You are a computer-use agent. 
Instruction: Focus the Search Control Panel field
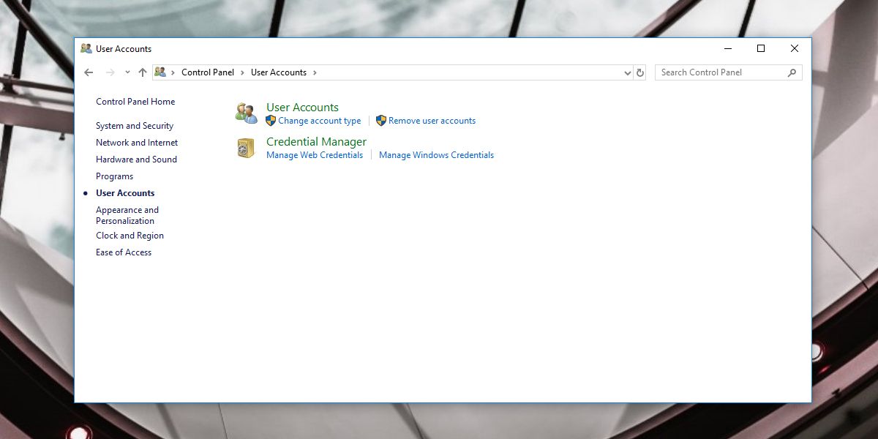coord(729,72)
